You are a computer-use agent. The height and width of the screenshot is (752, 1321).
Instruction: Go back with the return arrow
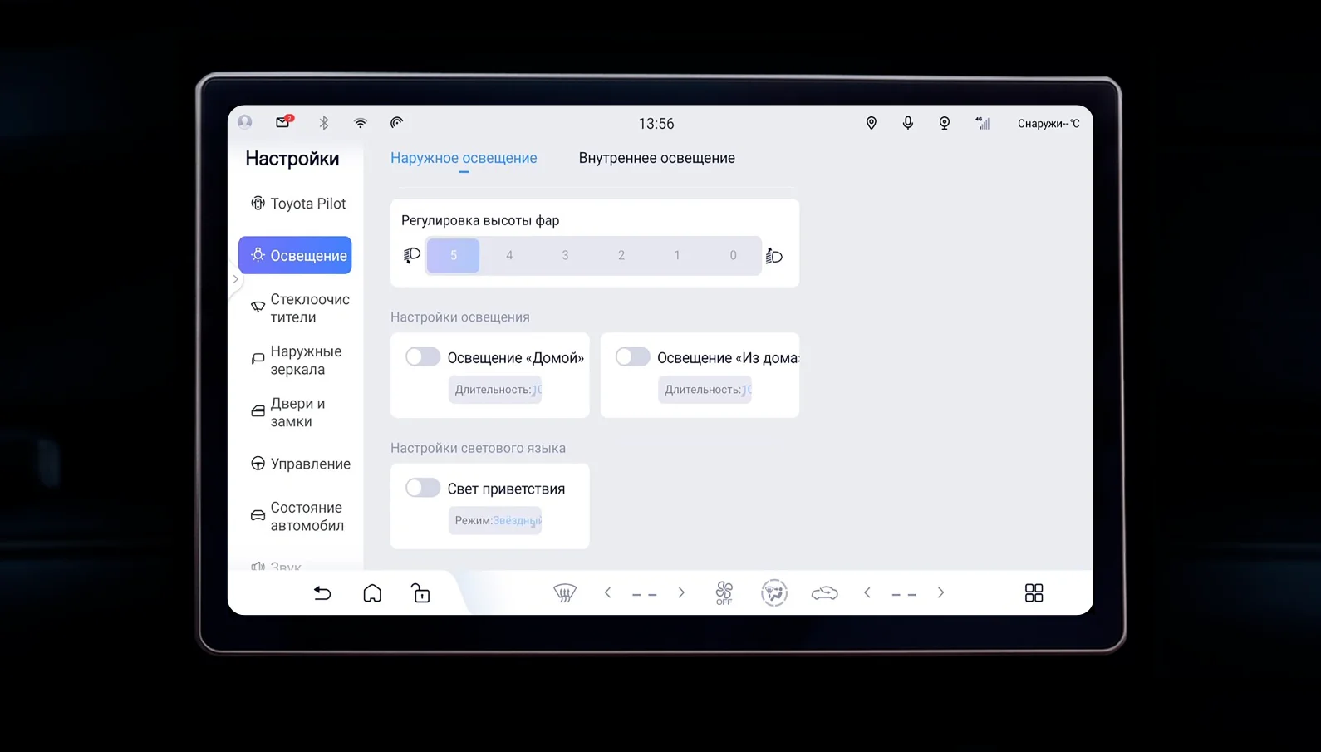(322, 593)
